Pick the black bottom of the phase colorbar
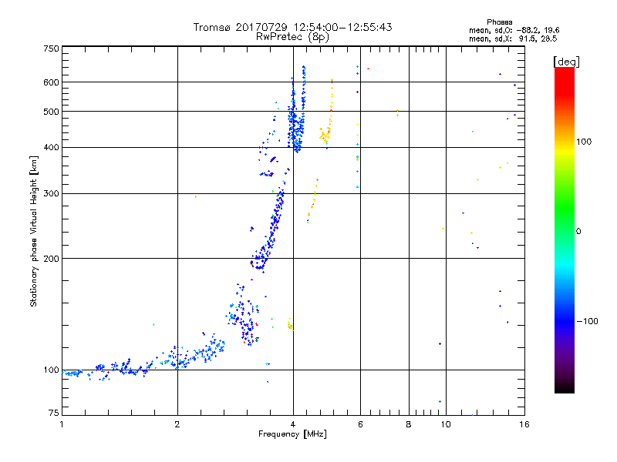The height and width of the screenshot is (462, 617). [565, 388]
